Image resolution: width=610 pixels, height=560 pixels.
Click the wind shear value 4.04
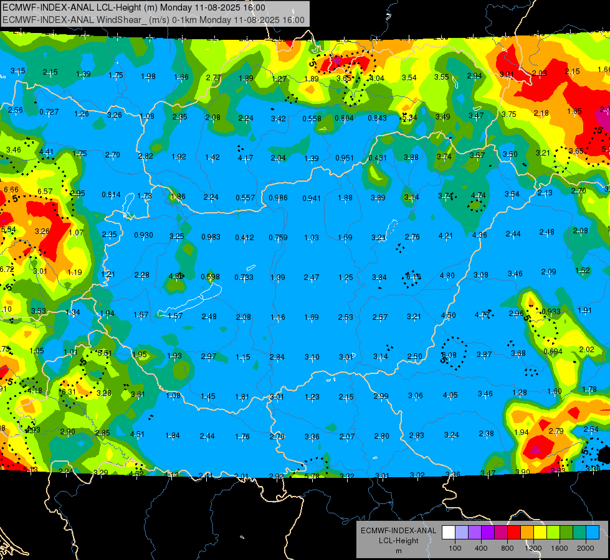click(376, 78)
